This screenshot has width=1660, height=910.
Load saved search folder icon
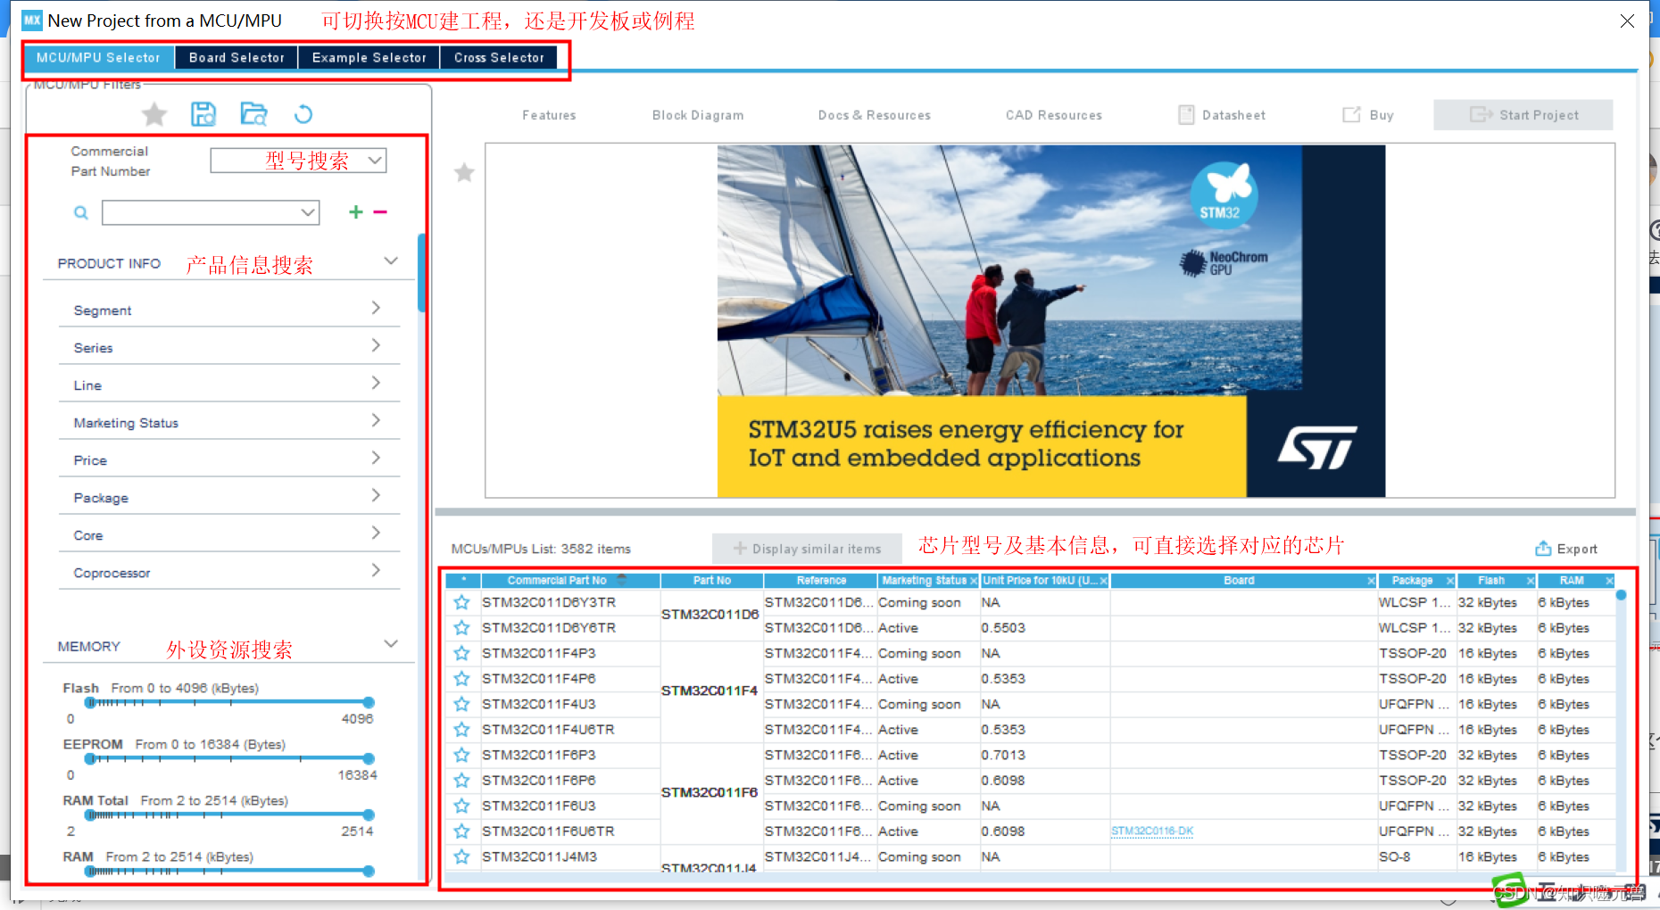tap(254, 114)
